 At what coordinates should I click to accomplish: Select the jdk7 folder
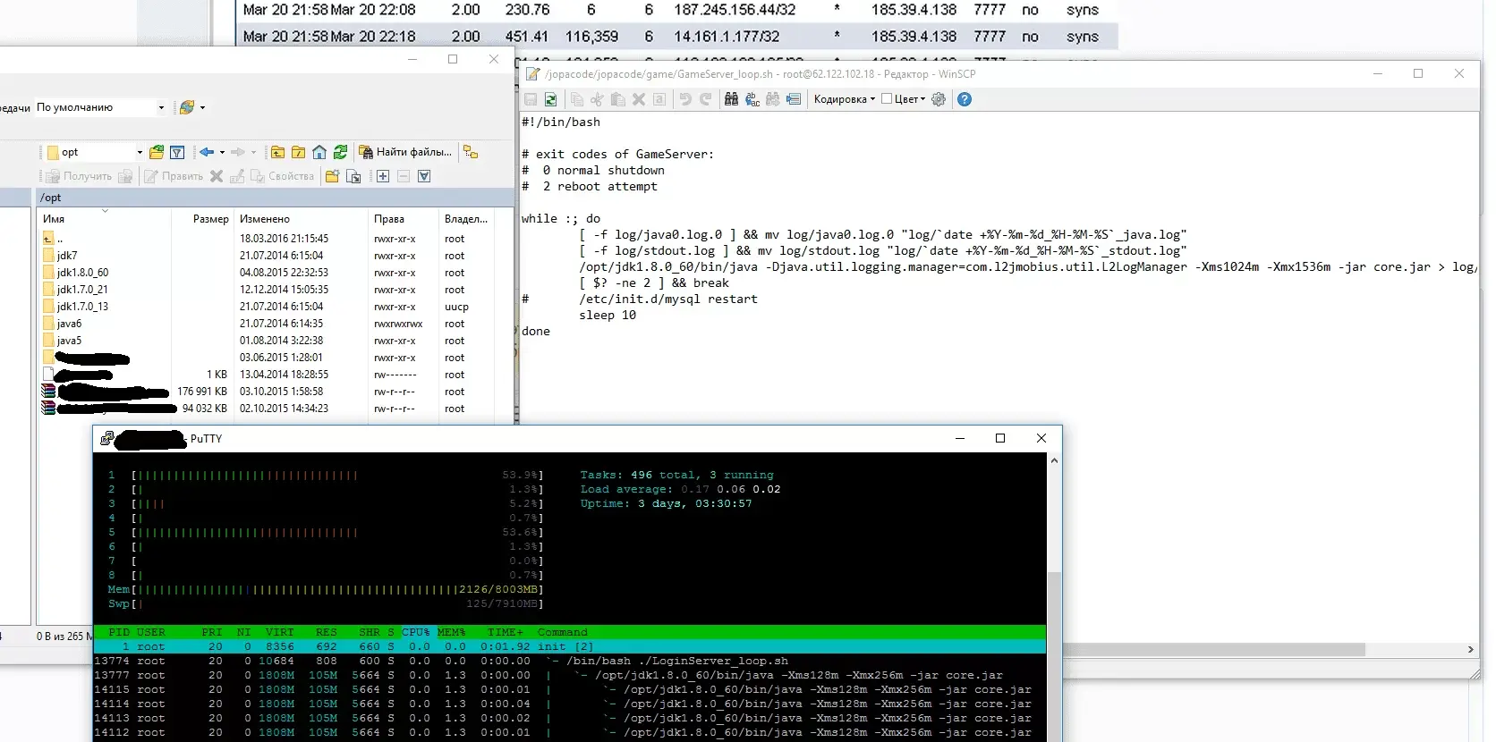[x=67, y=256]
